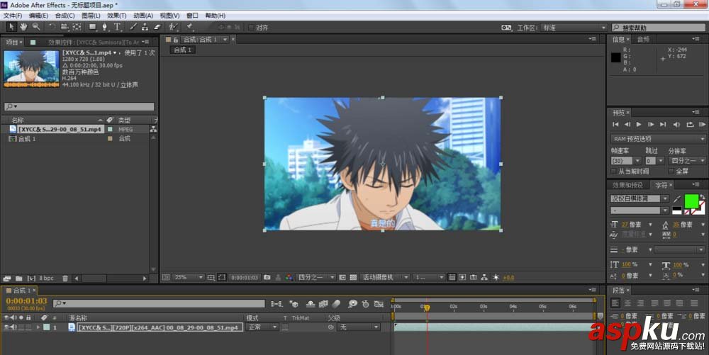The height and width of the screenshot is (355, 709).
Task: Open the grid and guide options icon
Action: (211, 277)
